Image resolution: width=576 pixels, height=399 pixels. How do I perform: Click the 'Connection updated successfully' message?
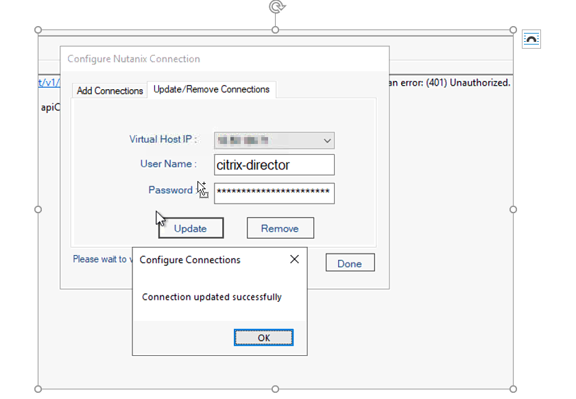[x=212, y=297]
